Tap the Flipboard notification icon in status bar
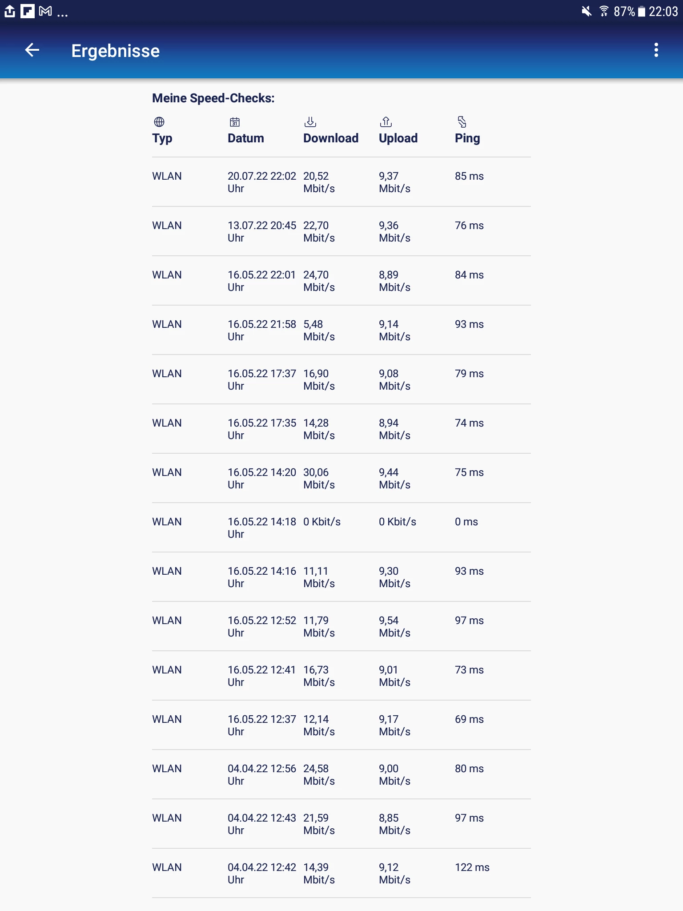The height and width of the screenshot is (911, 683). (x=28, y=11)
